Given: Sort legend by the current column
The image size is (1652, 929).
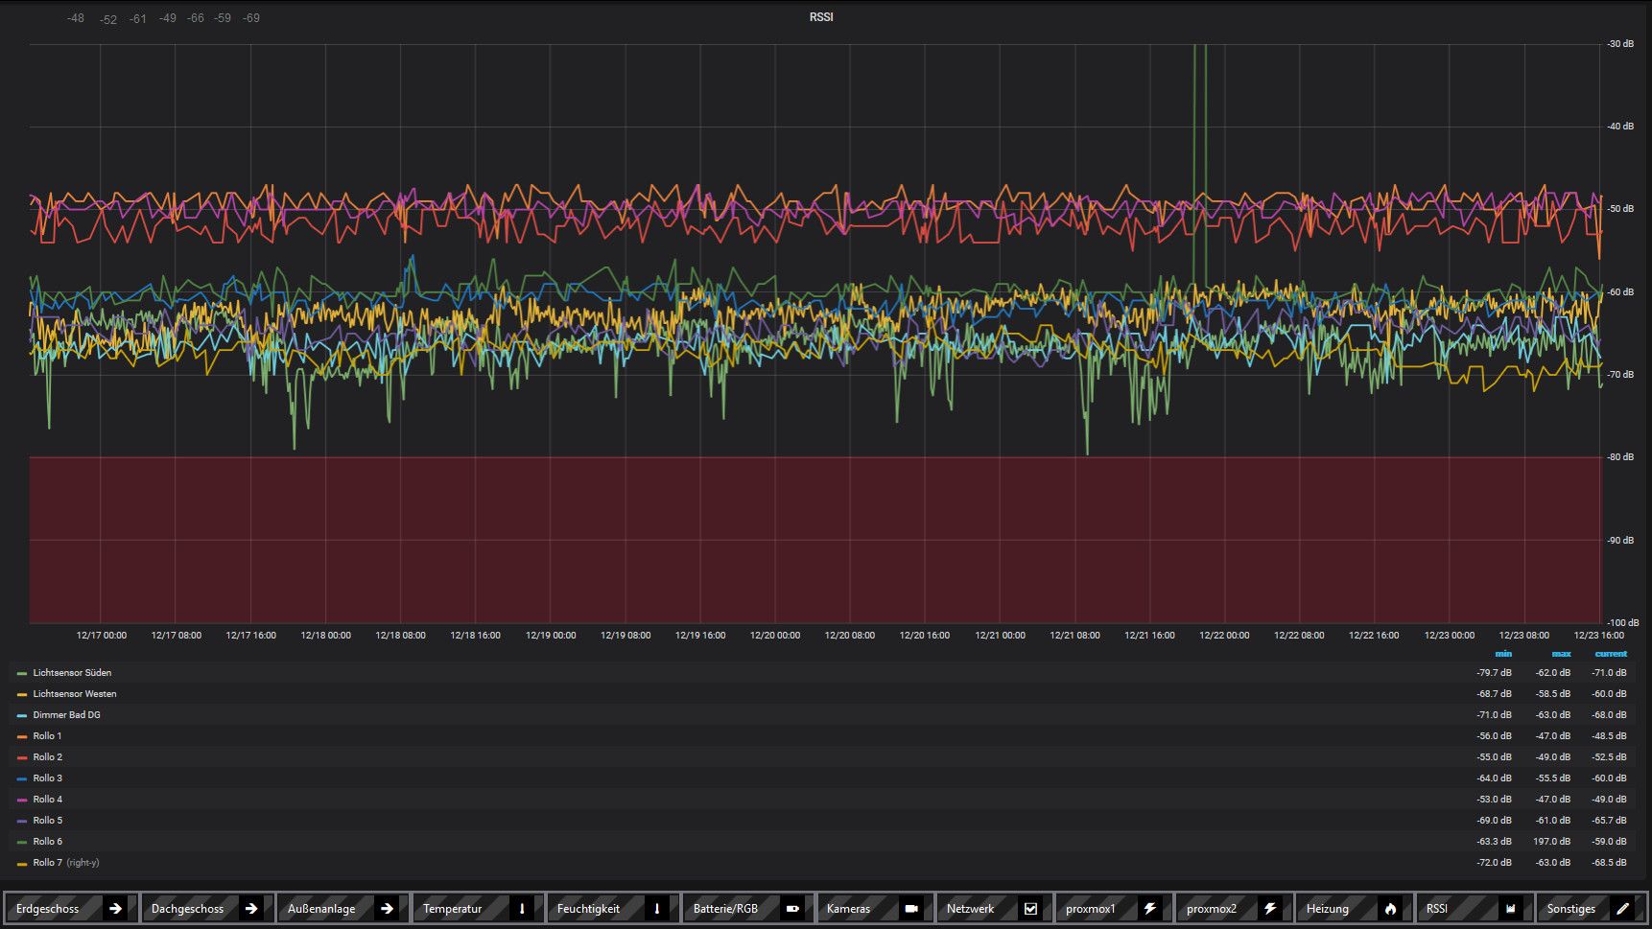Looking at the screenshot, I should click(x=1611, y=654).
